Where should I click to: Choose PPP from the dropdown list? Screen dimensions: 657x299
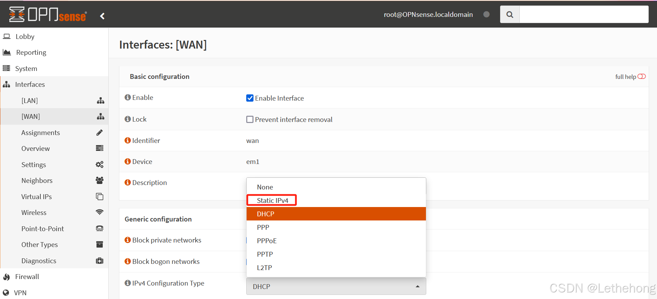click(336, 227)
